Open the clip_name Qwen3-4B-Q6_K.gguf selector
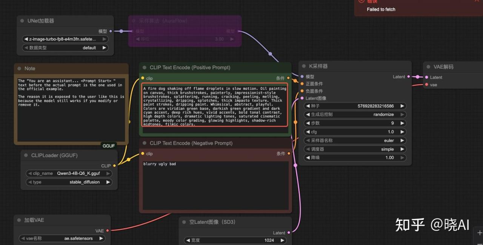This screenshot has height=245, width=483. 69,173
